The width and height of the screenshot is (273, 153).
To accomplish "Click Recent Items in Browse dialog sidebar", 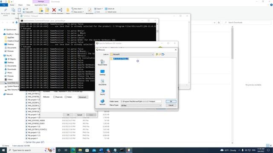I will coord(102,62).
